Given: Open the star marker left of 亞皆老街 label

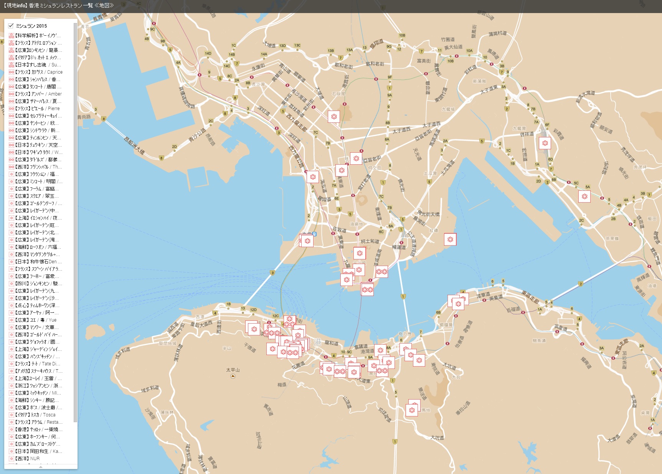Looking at the screenshot, I should [x=356, y=158].
